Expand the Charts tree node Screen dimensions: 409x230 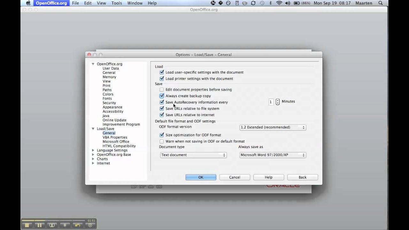coord(93,159)
